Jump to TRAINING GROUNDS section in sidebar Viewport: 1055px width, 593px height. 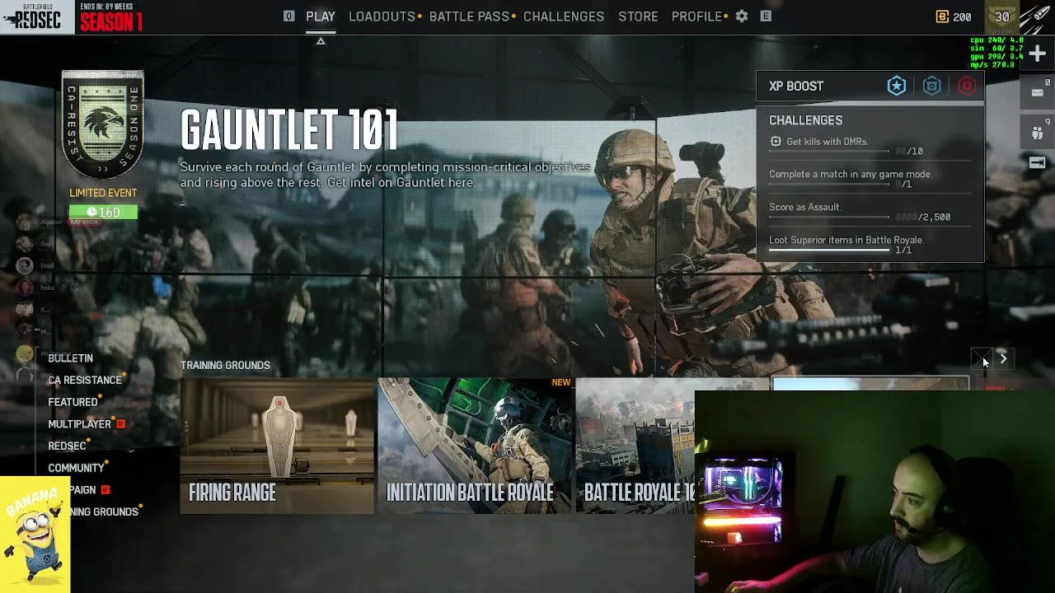pyautogui.click(x=105, y=512)
